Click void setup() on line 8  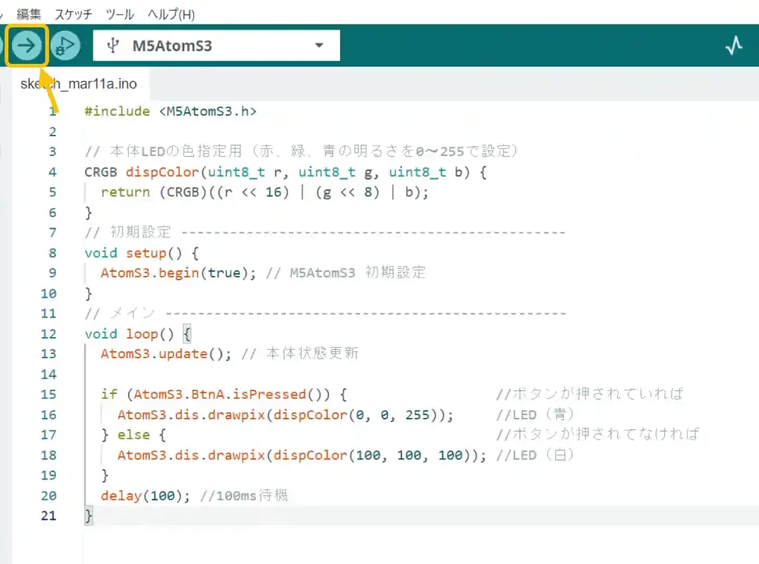point(133,253)
